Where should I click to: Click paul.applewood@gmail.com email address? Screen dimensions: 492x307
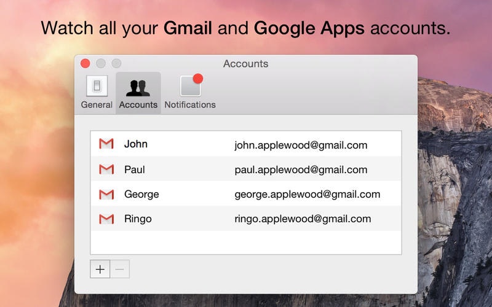(301, 169)
